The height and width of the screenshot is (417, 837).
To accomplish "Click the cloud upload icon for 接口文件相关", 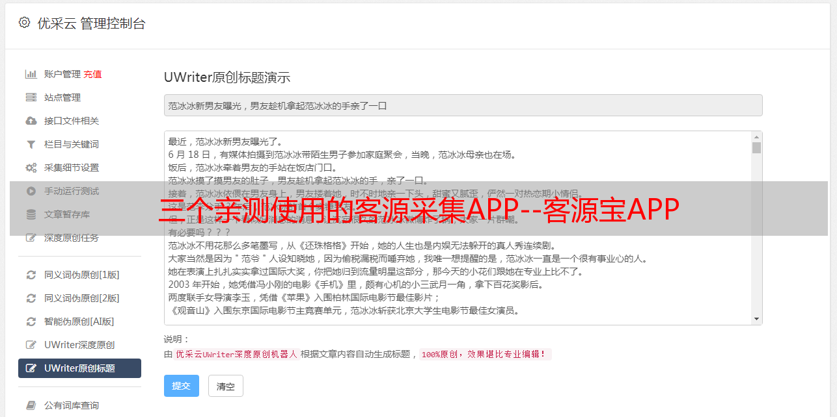I will point(31,121).
